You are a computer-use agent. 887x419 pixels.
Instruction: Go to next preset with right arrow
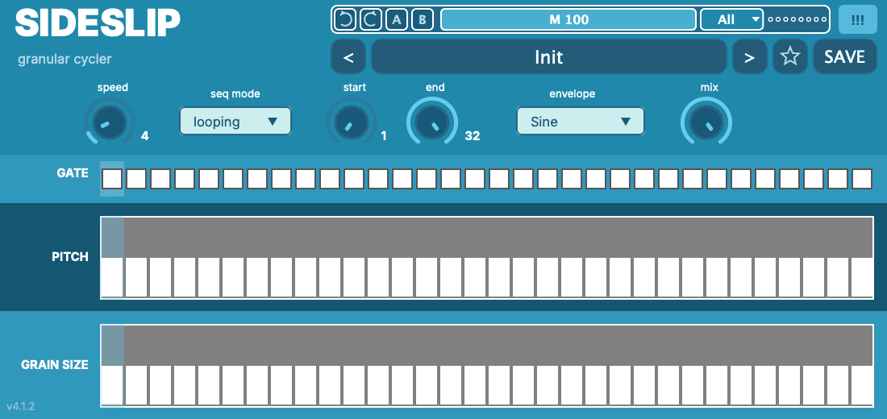pyautogui.click(x=750, y=56)
